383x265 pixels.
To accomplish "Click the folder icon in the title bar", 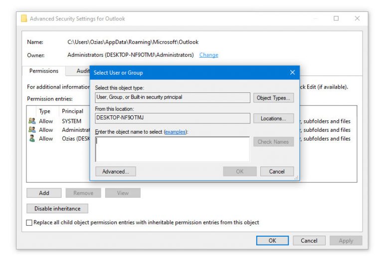I will tap(24, 18).
